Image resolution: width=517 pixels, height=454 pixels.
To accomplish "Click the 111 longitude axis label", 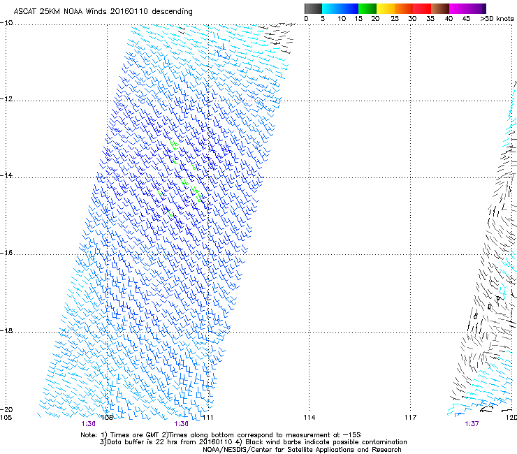I will tap(207, 418).
